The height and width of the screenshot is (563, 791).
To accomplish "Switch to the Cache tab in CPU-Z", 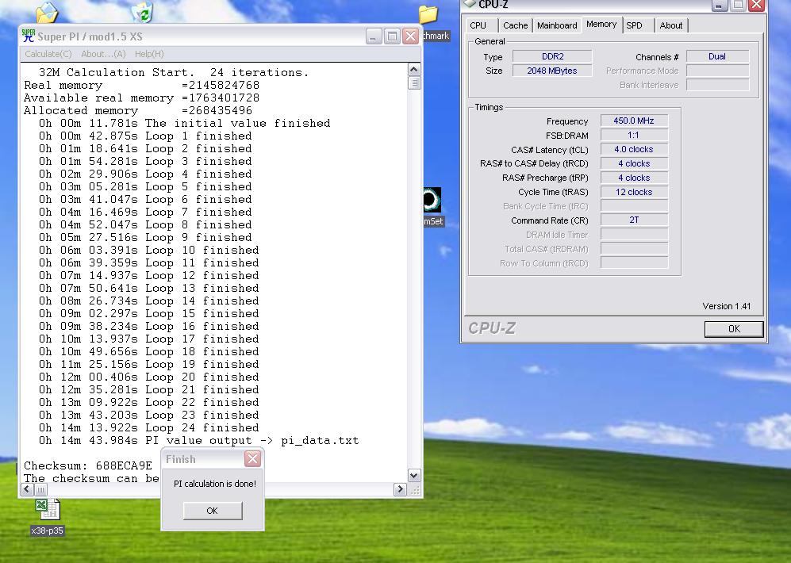I will point(515,25).
